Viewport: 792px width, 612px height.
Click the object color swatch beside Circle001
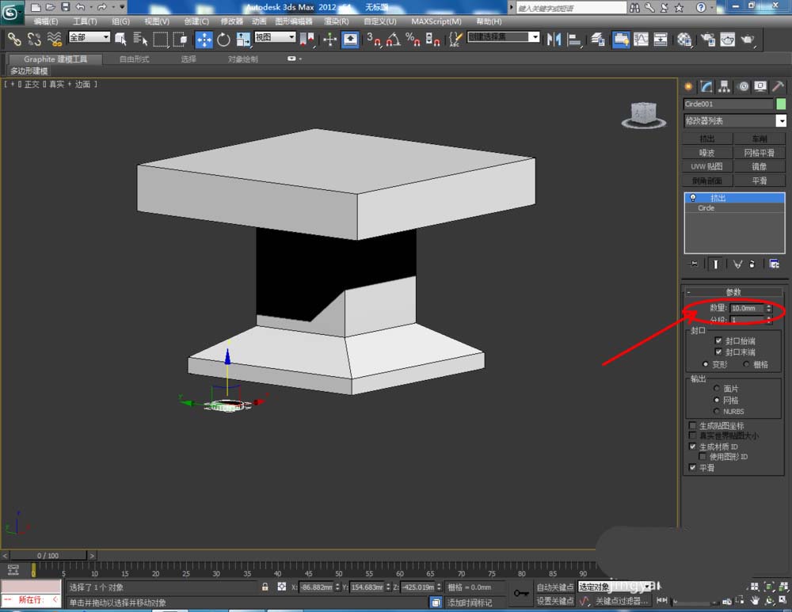pos(781,104)
